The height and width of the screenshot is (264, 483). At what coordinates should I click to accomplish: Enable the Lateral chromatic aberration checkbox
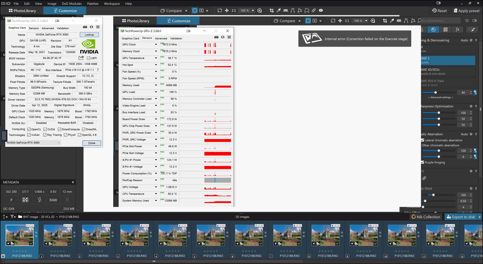(423, 140)
